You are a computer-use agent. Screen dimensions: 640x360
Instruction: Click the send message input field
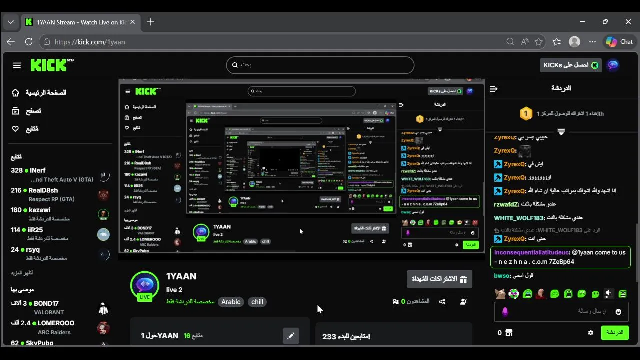tap(561, 312)
